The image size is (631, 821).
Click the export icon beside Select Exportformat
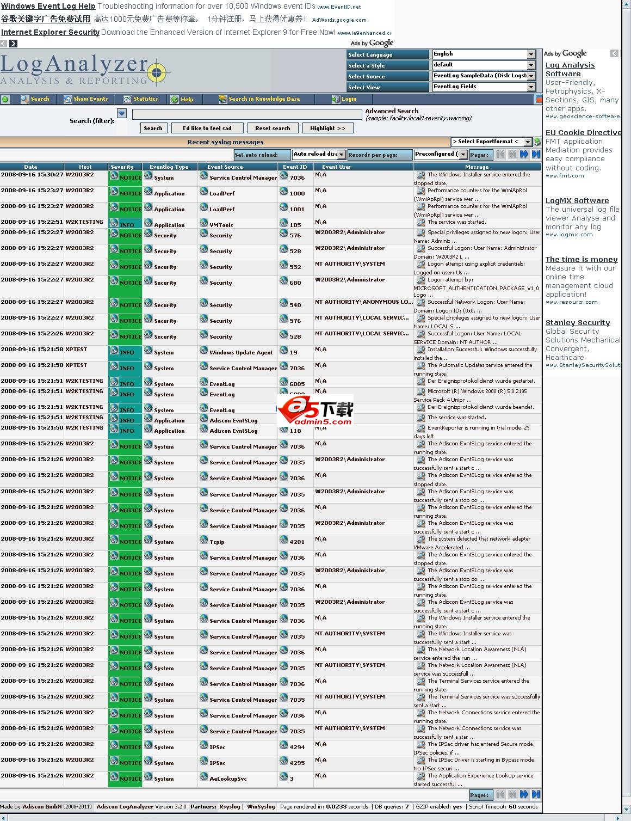click(537, 142)
